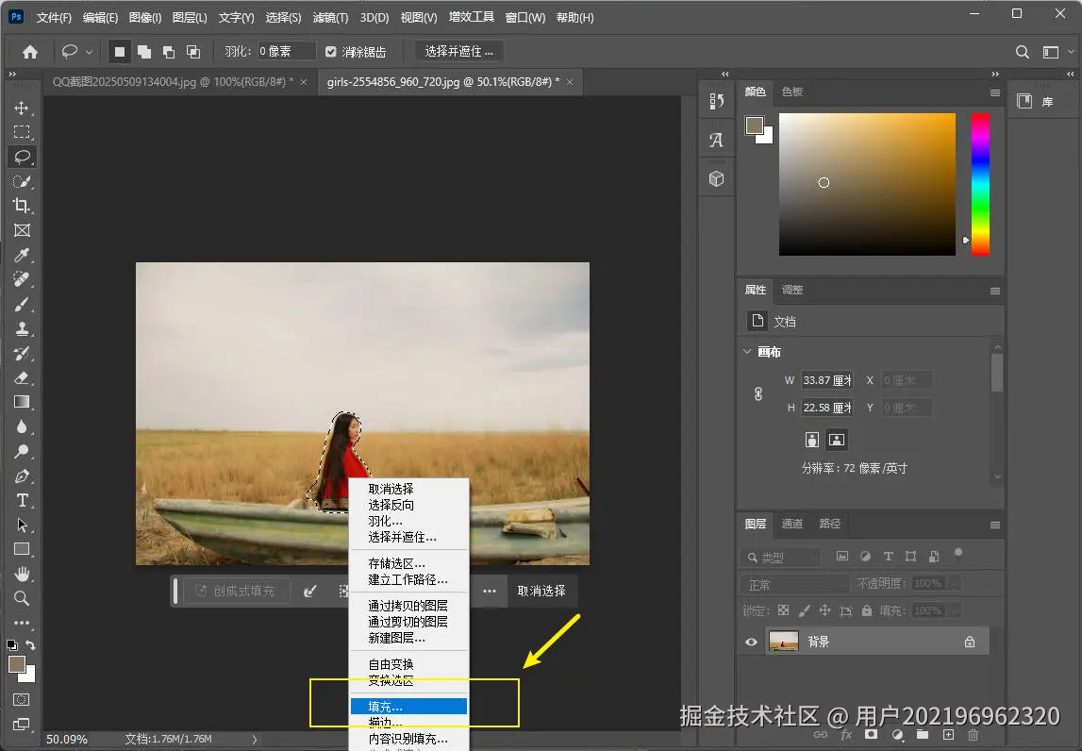
Task: Click 选择并遮住 button in options bar
Action: (458, 52)
